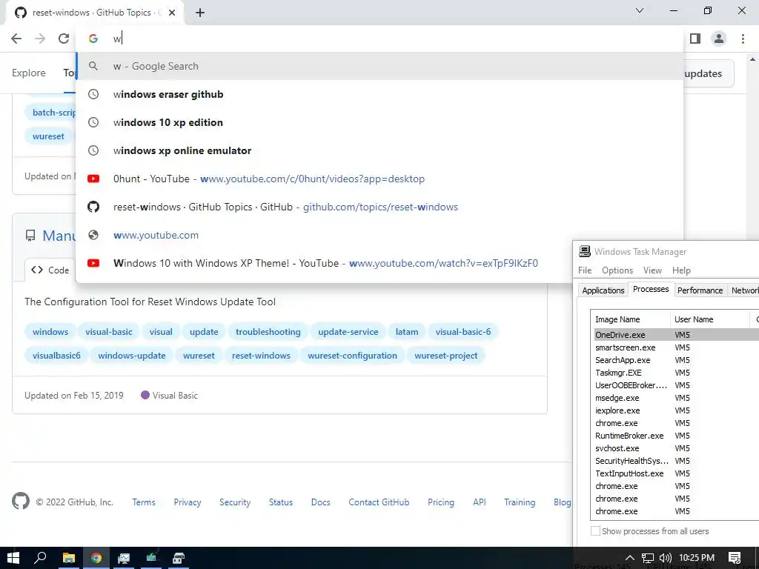759x569 pixels.
Task: Click the browser forward arrow
Action: [x=40, y=39]
